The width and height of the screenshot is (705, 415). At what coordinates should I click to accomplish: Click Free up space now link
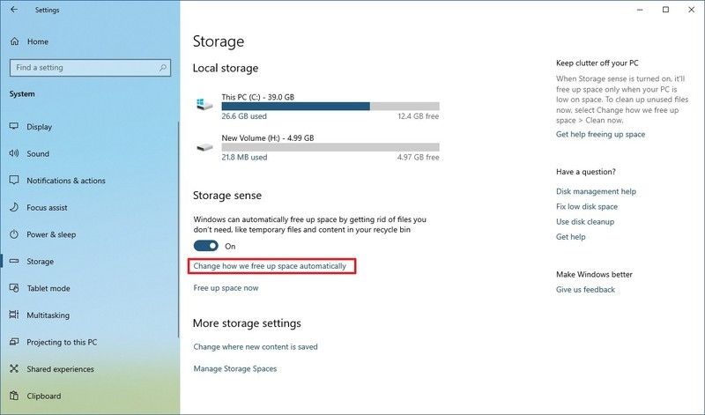pos(226,288)
